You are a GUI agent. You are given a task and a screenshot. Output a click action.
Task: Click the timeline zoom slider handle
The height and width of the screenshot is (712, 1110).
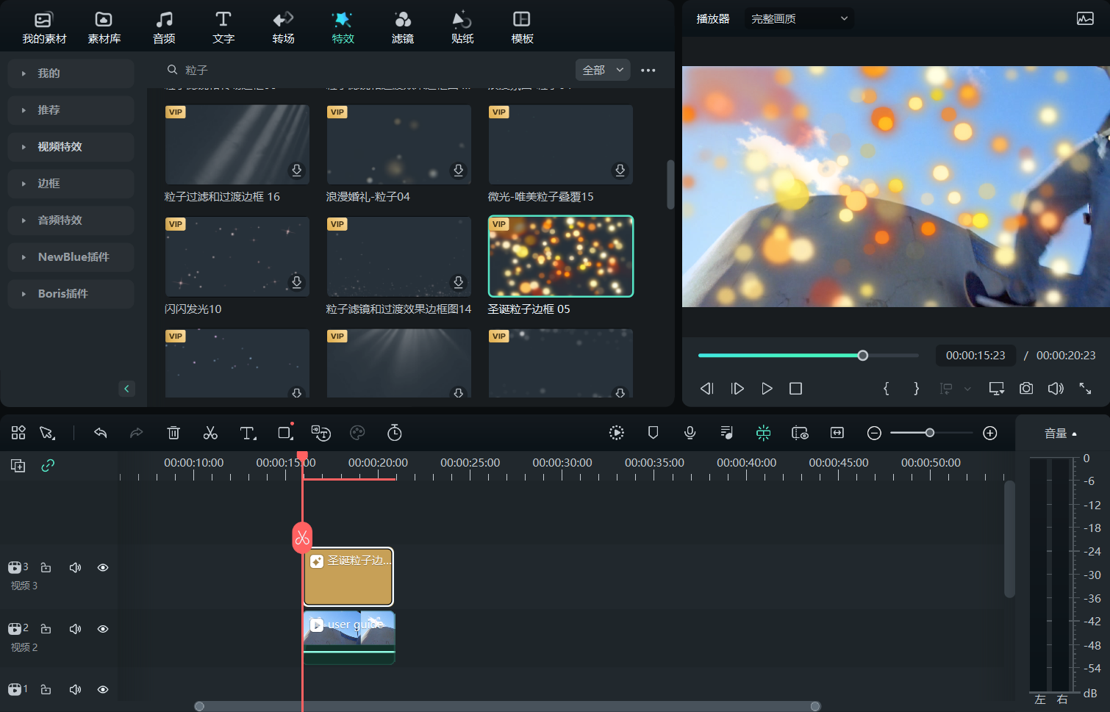[x=930, y=433]
